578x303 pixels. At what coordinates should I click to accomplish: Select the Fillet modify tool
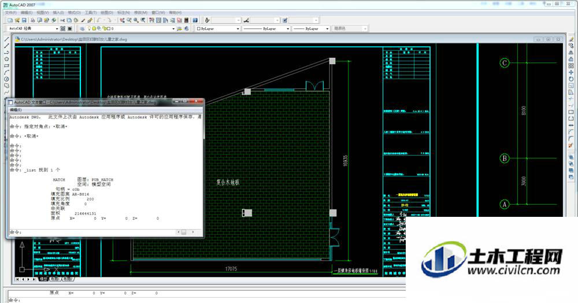(x=571, y=139)
